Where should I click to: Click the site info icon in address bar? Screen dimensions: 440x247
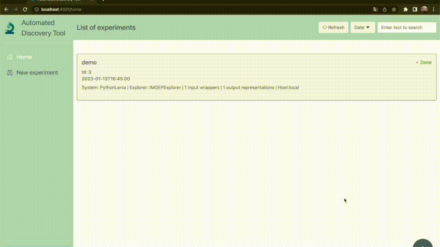pyautogui.click(x=37, y=9)
